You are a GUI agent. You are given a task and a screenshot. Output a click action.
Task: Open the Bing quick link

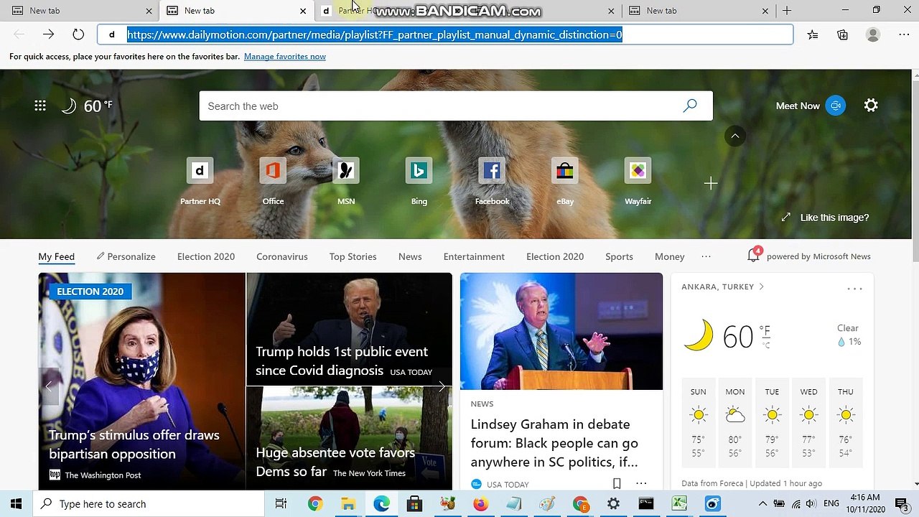[x=419, y=182]
